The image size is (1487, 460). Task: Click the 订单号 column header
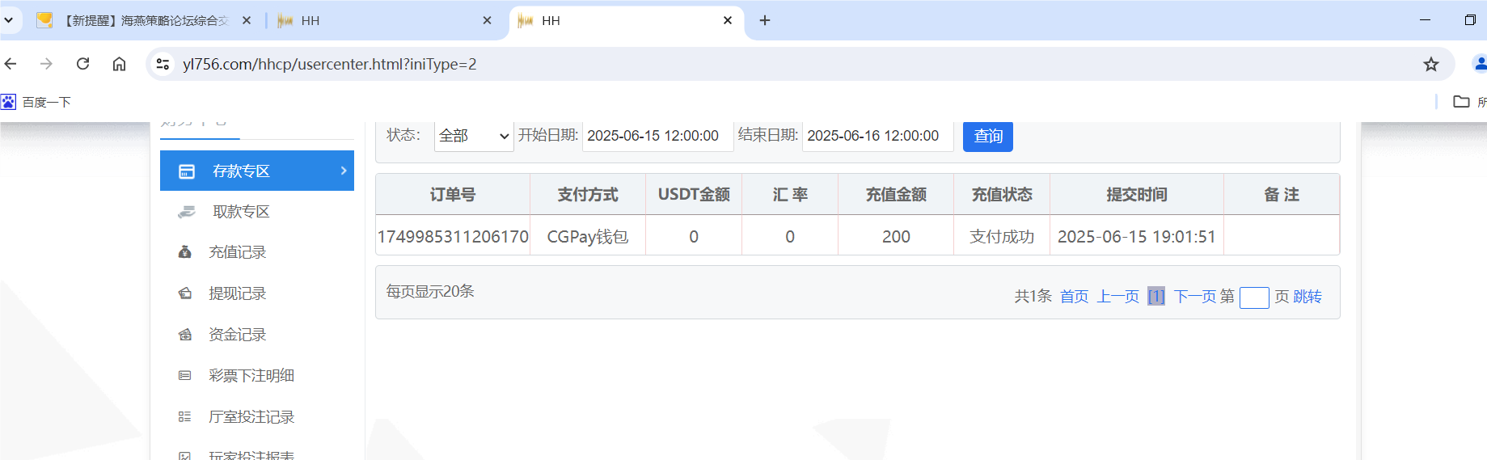[x=453, y=194]
